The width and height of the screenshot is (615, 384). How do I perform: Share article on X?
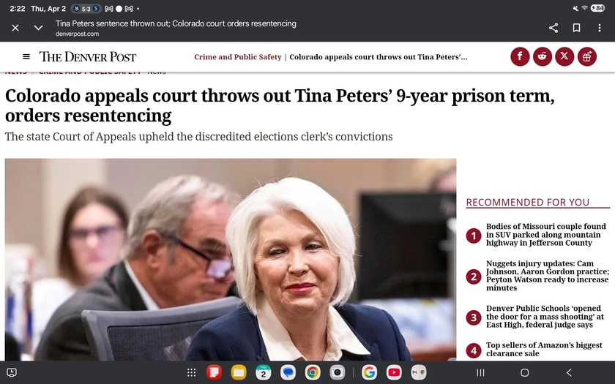(564, 56)
